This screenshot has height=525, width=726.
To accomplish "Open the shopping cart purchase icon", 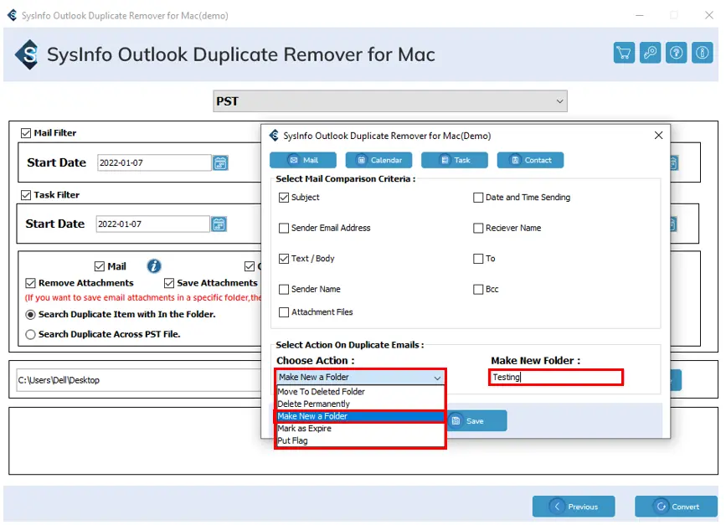I will pyautogui.click(x=624, y=53).
